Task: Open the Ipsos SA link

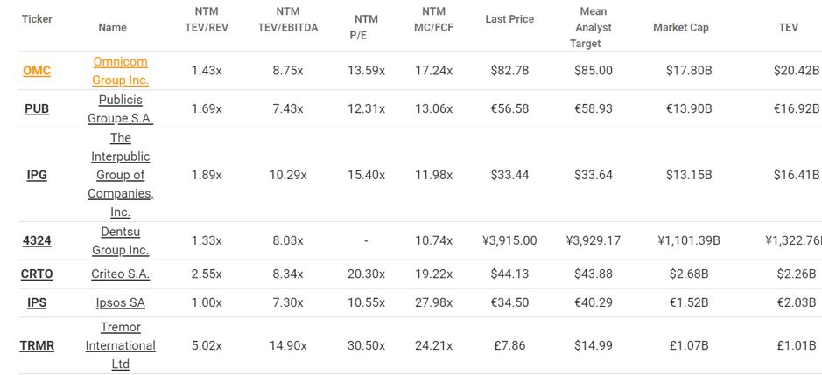Action: click(121, 302)
